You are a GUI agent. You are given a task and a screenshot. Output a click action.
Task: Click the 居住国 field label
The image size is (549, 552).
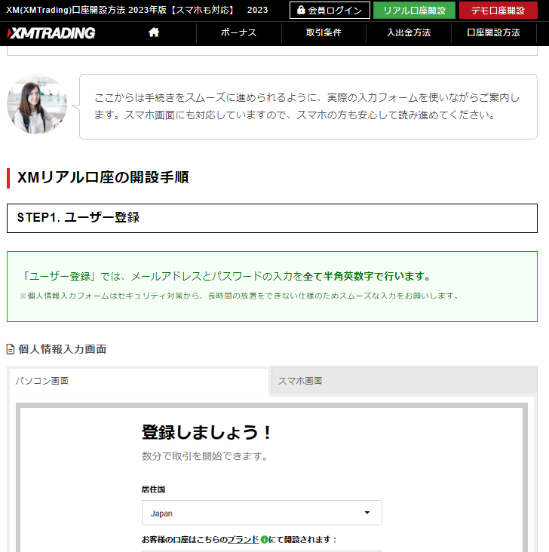pos(153,489)
